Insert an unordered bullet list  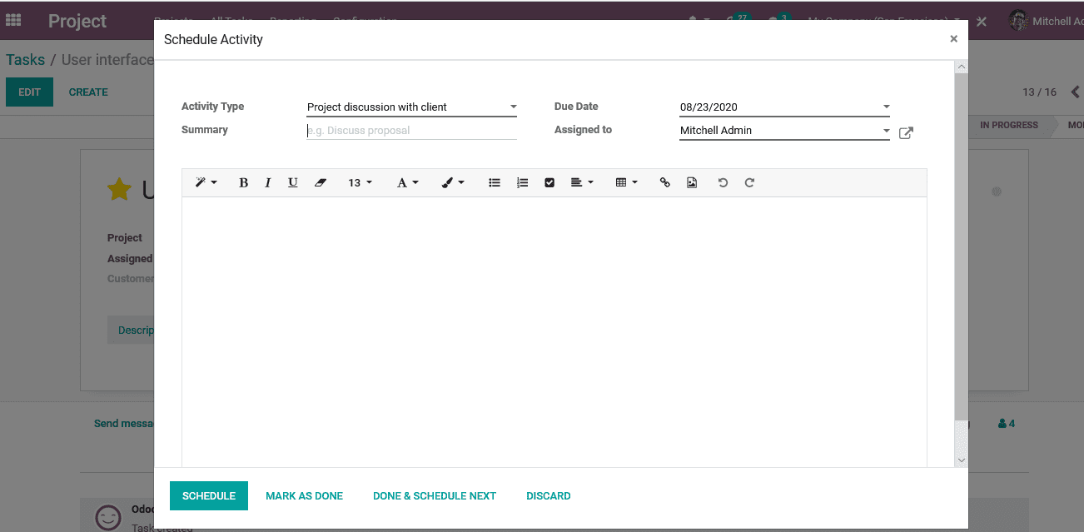click(495, 182)
